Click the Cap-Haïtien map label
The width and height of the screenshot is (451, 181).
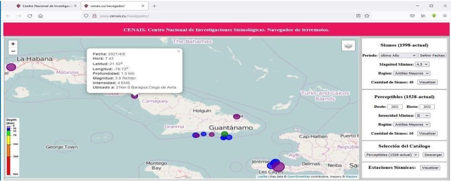[x=313, y=136]
